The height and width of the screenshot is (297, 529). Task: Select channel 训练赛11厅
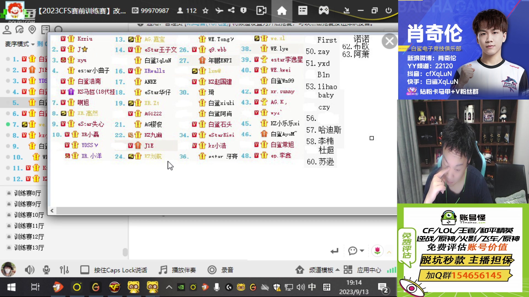pos(29,226)
